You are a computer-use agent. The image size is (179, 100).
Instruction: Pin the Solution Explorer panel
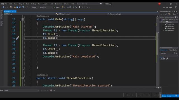tap(175, 11)
